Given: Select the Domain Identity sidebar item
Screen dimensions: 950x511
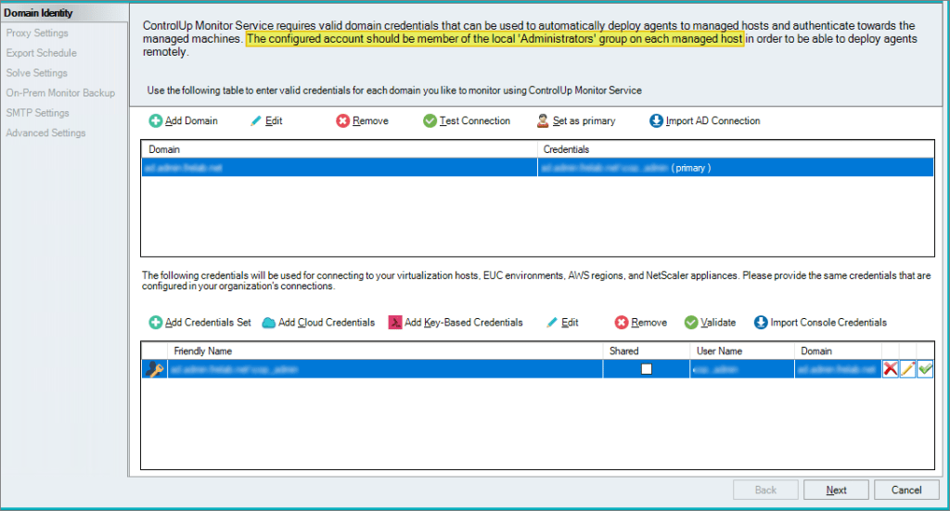Looking at the screenshot, I should [x=39, y=13].
